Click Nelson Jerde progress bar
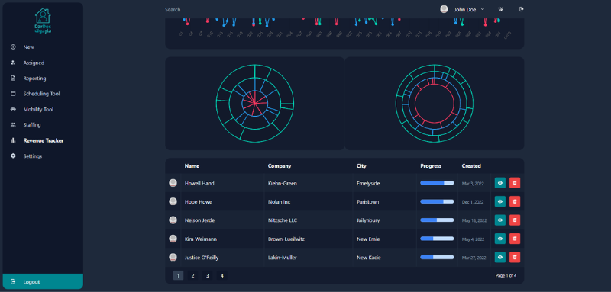 (437, 220)
